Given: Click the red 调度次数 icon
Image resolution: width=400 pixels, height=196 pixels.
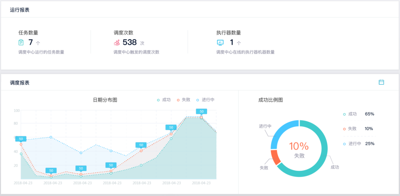Looking at the screenshot, I should [x=117, y=42].
